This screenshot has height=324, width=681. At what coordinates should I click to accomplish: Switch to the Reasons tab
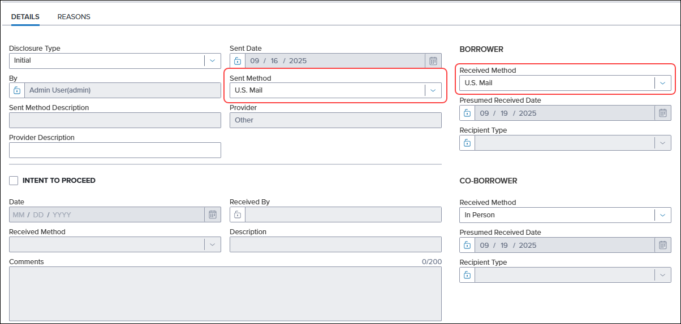coord(74,17)
